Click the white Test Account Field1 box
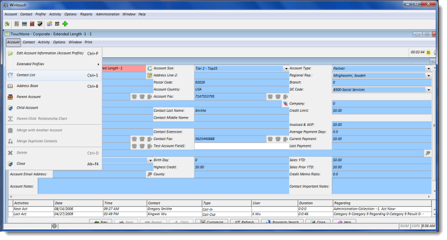The height and width of the screenshot is (240, 447). [241, 146]
